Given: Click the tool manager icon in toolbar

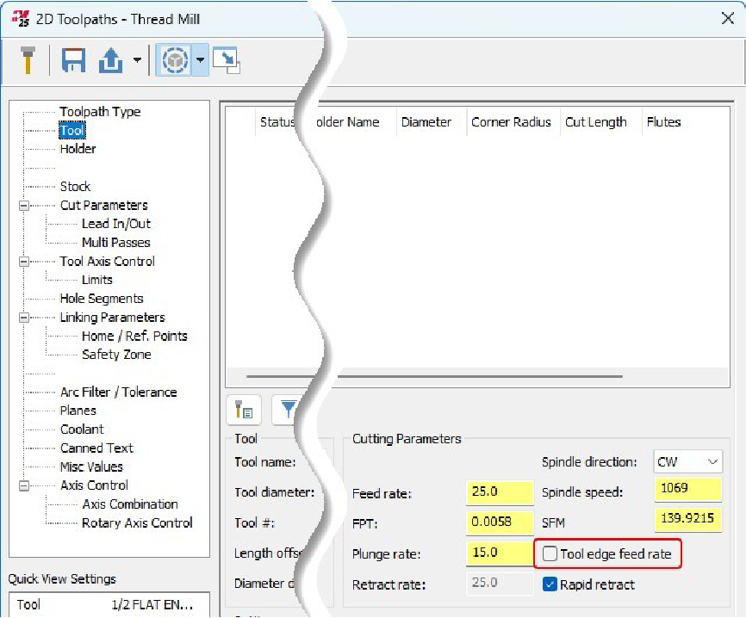Looking at the screenshot, I should point(28,60).
